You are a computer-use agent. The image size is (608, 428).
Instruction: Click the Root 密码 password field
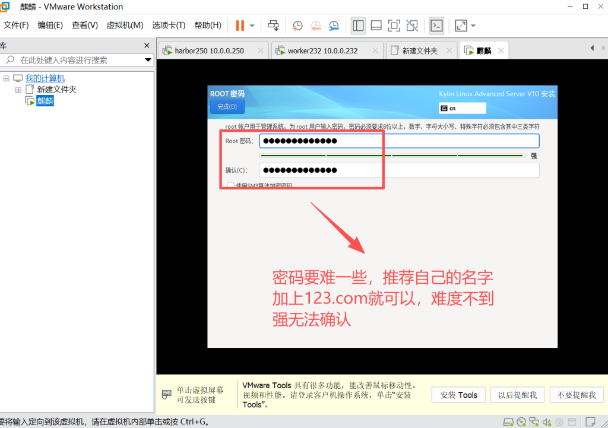click(x=399, y=141)
